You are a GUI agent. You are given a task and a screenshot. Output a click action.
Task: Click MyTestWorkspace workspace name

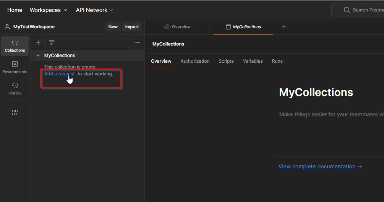tap(34, 27)
